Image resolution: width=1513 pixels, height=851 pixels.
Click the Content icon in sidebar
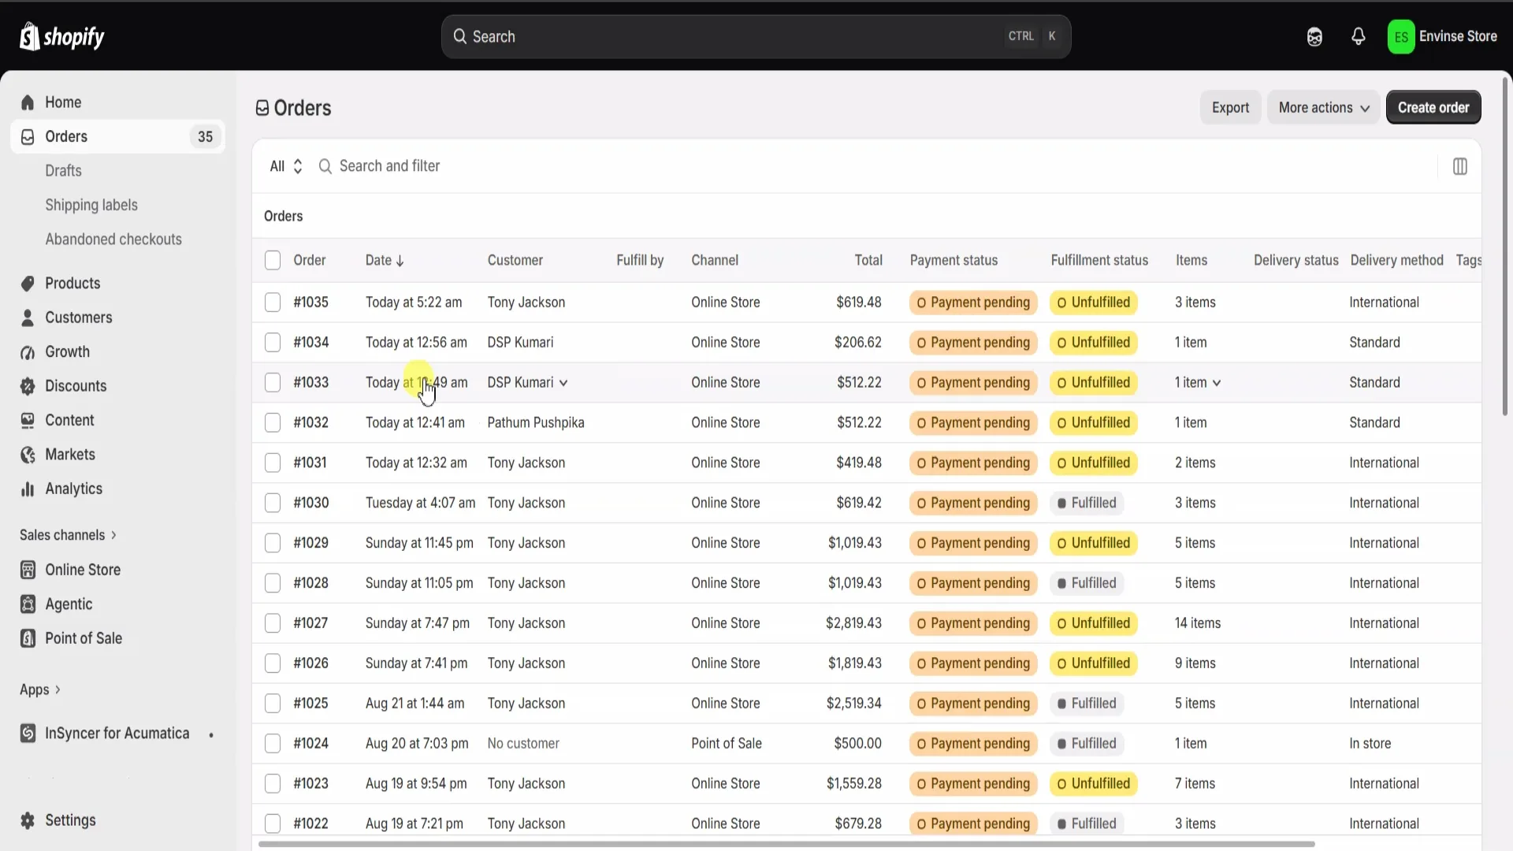[28, 421]
